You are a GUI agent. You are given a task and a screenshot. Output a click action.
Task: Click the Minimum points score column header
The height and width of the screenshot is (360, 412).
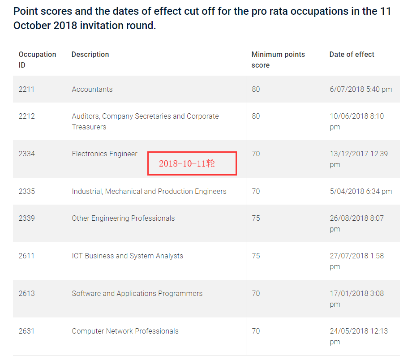point(278,60)
